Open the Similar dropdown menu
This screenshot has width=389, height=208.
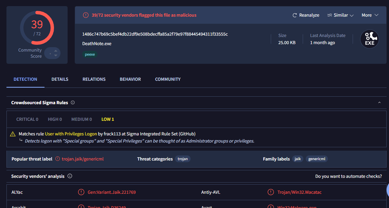[340, 15]
